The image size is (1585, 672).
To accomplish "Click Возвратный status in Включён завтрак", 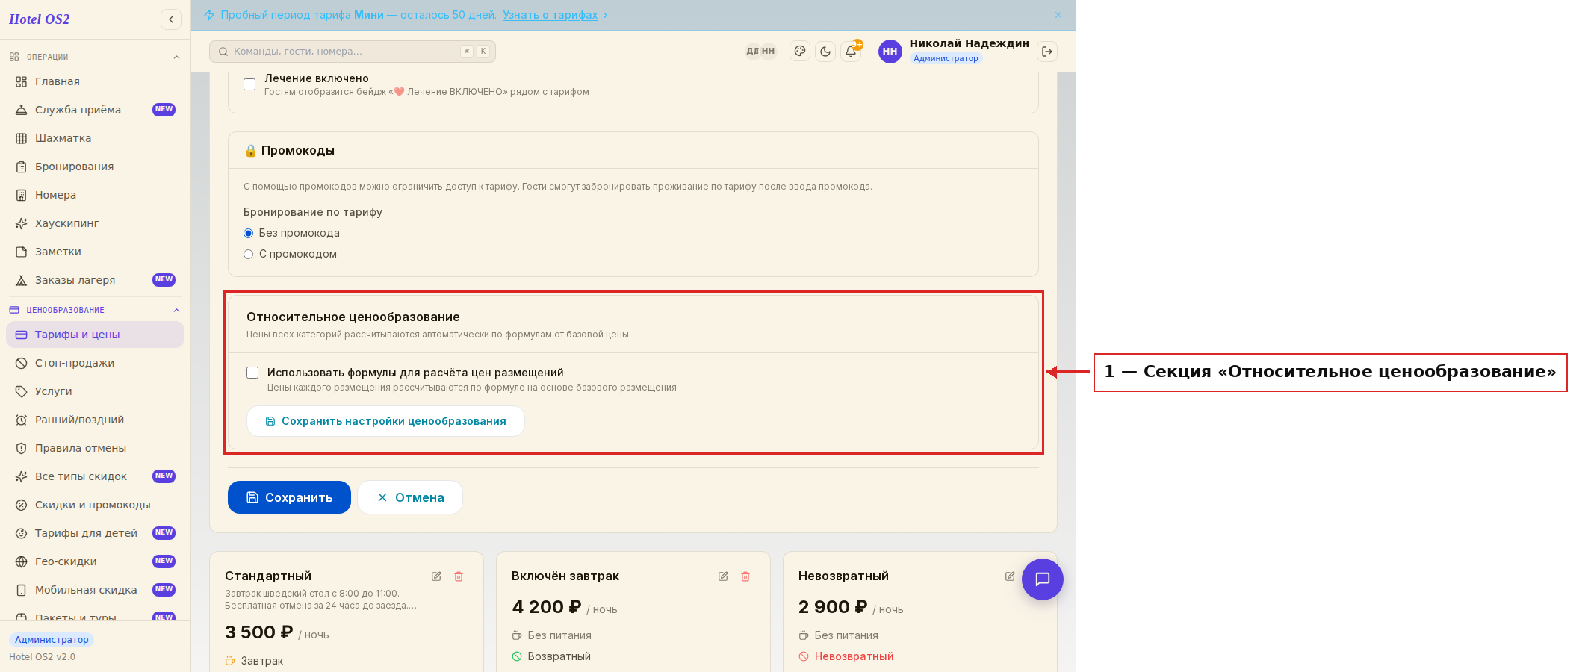I will pos(559,656).
